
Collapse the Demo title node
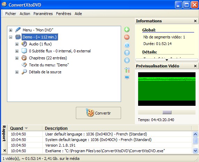11,37
